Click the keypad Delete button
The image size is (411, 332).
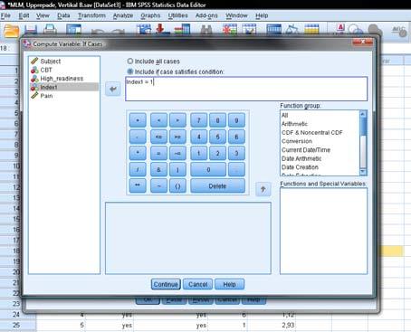click(x=217, y=186)
